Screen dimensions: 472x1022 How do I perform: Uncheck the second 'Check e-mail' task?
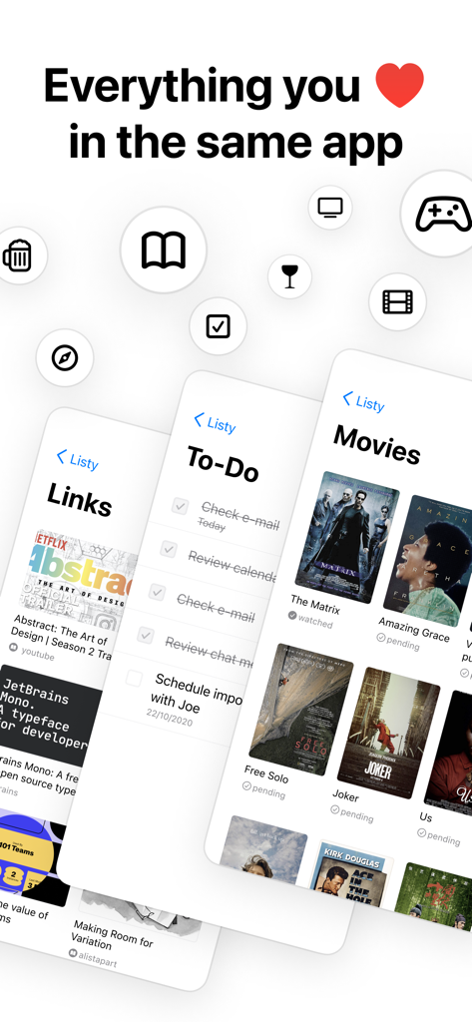(x=157, y=592)
